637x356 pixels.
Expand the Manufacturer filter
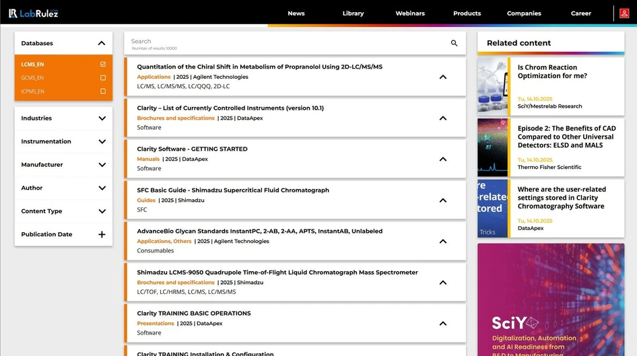click(63, 164)
